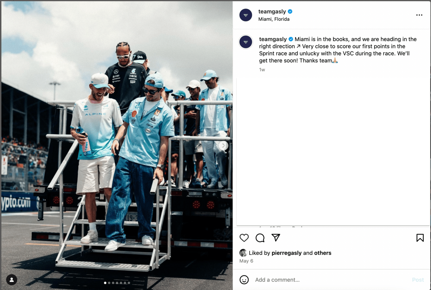Jump to the last carousel indicator dot
This screenshot has width=431, height=290.
(x=129, y=283)
